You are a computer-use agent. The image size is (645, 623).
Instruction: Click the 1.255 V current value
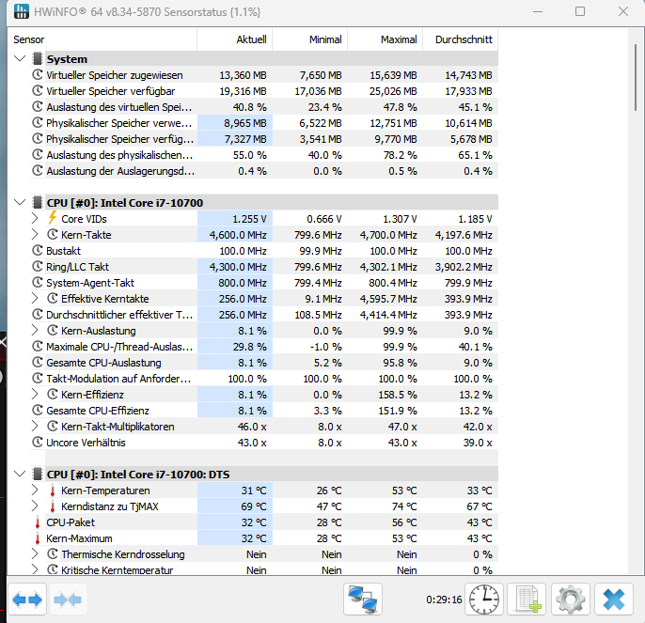tap(249, 219)
